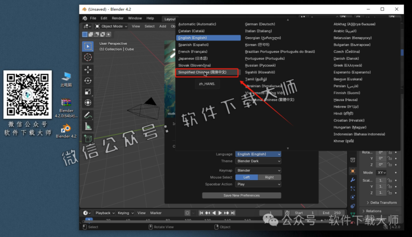Screen dimensions: 412x237
Task: Select the Cursor tool below Select Box
Action: [87, 58]
